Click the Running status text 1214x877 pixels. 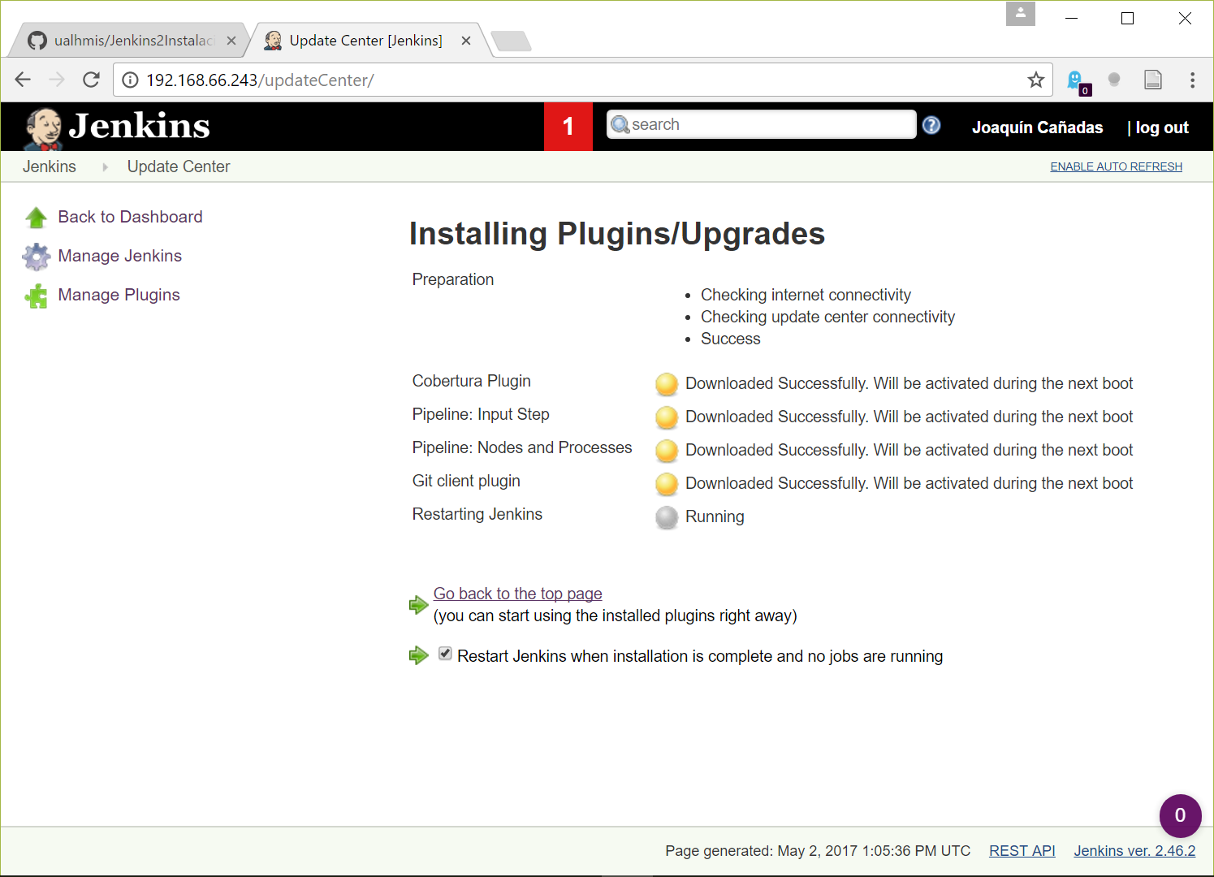[x=715, y=516]
